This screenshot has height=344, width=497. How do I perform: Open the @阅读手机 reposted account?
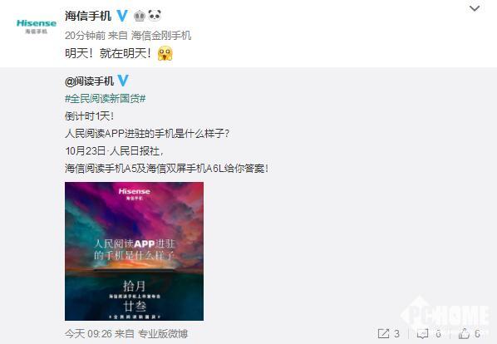[89, 81]
